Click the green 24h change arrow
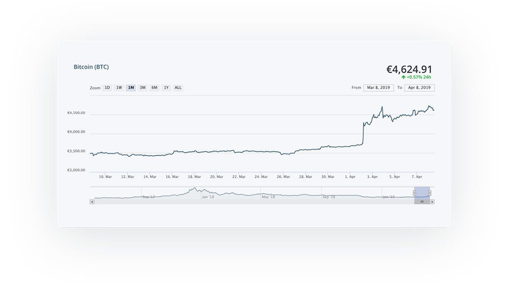 tap(403, 77)
